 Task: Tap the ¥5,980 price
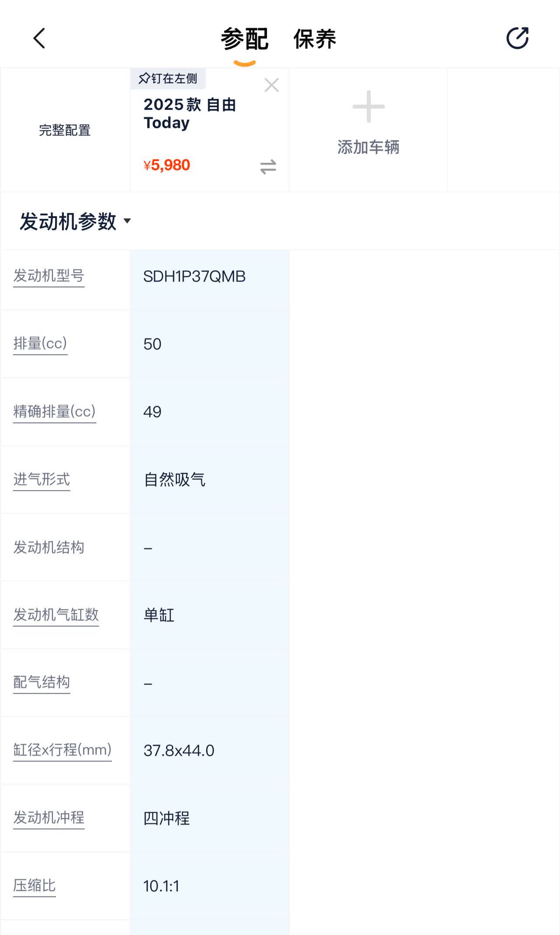click(x=167, y=165)
